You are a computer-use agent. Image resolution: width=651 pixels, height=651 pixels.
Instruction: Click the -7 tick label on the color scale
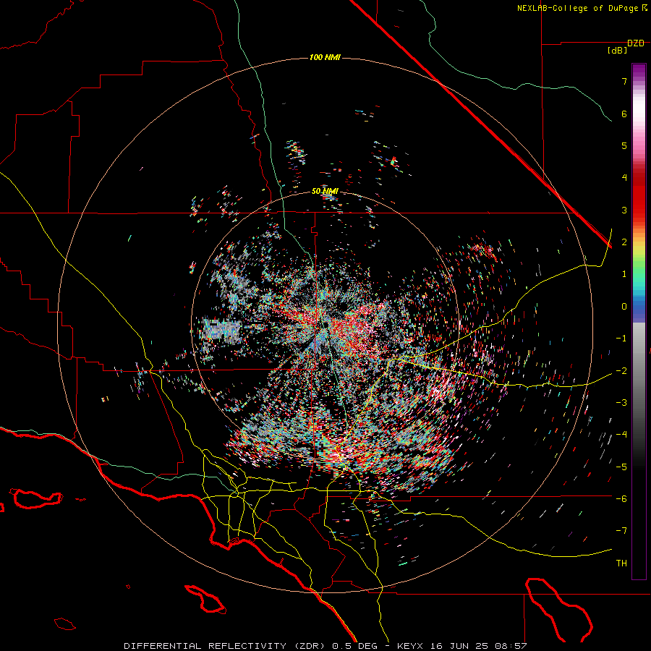621,531
